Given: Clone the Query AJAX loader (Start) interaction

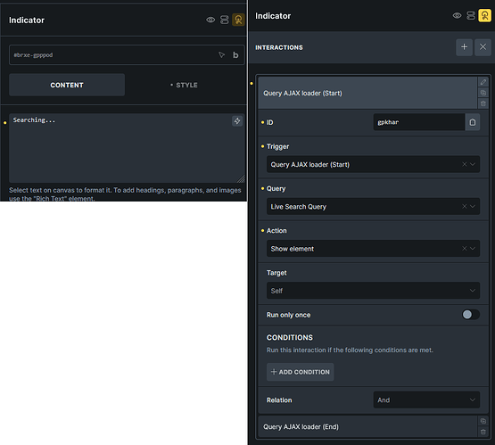Looking at the screenshot, I should pyautogui.click(x=483, y=93).
